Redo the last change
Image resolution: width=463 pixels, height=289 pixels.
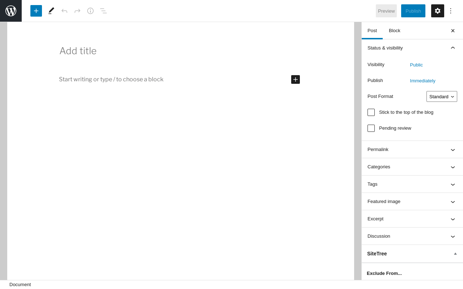tap(77, 11)
